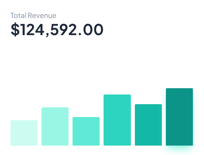Click the third turquoise bar
Screen dimensions: 204x155
coord(86,131)
